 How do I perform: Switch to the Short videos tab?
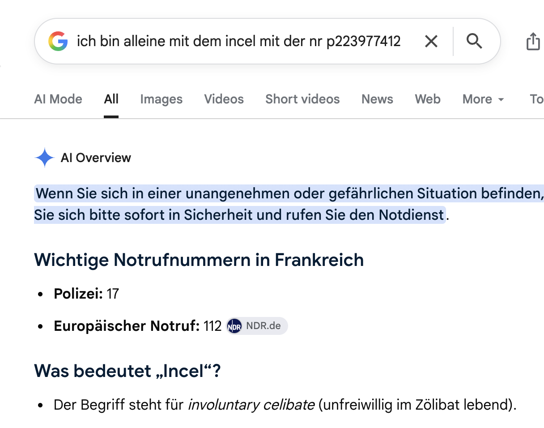(x=302, y=99)
